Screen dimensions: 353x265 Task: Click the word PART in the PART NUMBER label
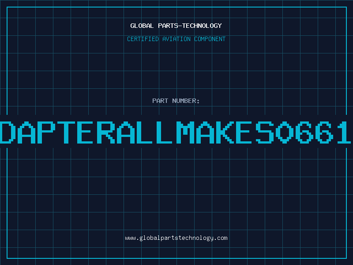pos(160,101)
